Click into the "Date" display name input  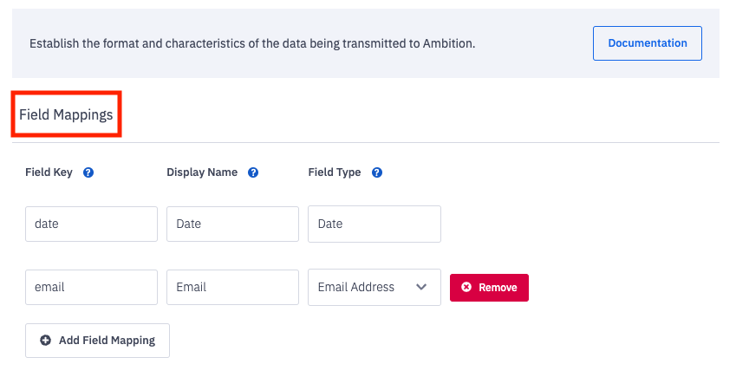[232, 224]
